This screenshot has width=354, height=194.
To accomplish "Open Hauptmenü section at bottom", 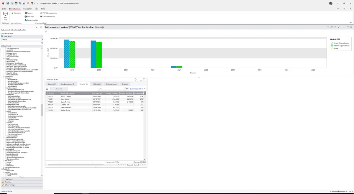I will point(22,179).
